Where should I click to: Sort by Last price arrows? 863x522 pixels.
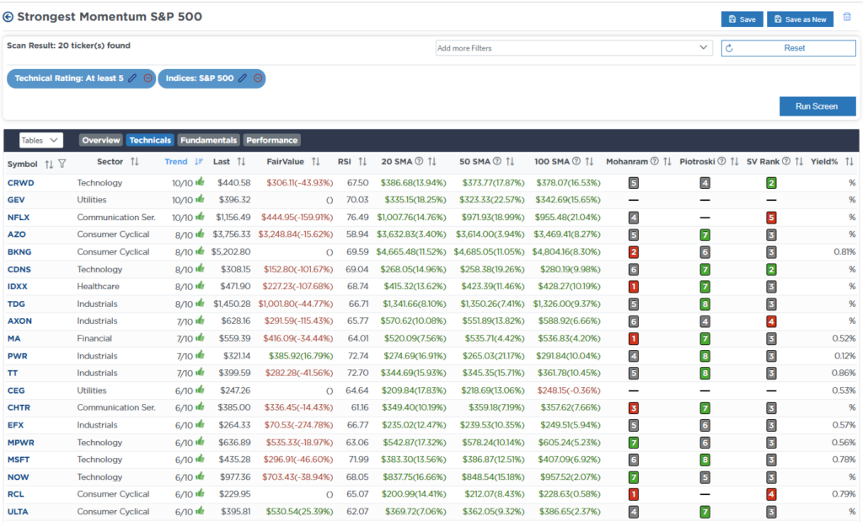241,162
